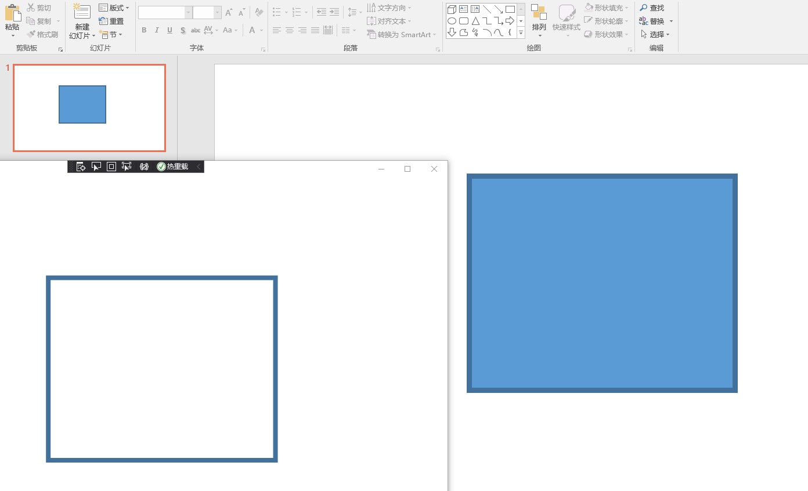Screen dimensions: 808x491
Task: Toggle Strikethrough (abc) formatting
Action: [x=196, y=30]
